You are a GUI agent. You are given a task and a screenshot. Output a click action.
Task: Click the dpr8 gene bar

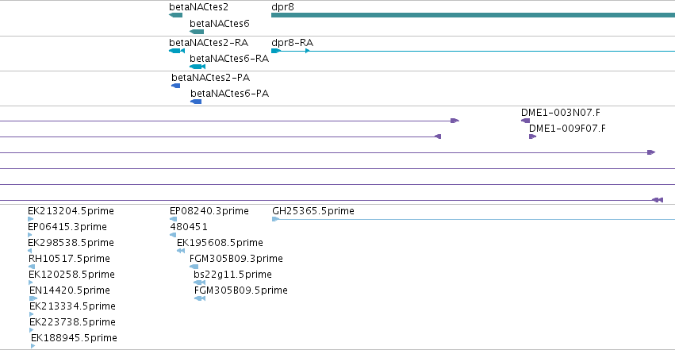click(x=473, y=15)
